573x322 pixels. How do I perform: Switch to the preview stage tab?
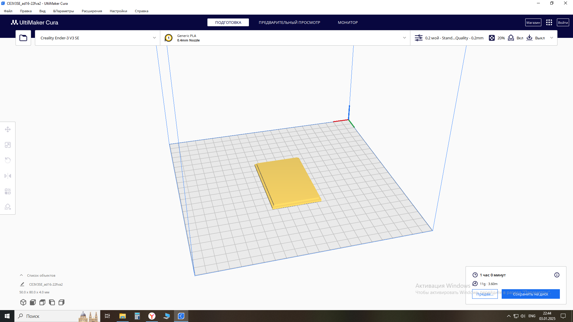[x=289, y=23]
